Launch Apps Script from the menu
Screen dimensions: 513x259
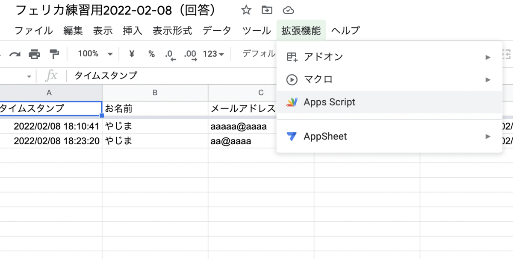(x=329, y=102)
